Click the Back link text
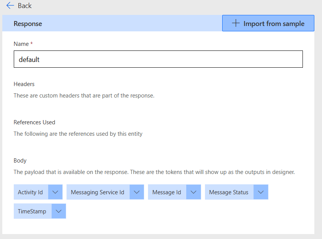The height and width of the screenshot is (239, 322). (25, 6)
